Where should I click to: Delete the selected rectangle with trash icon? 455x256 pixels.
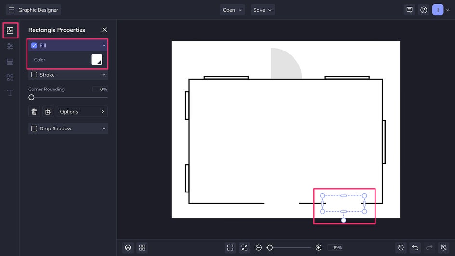[x=34, y=112]
